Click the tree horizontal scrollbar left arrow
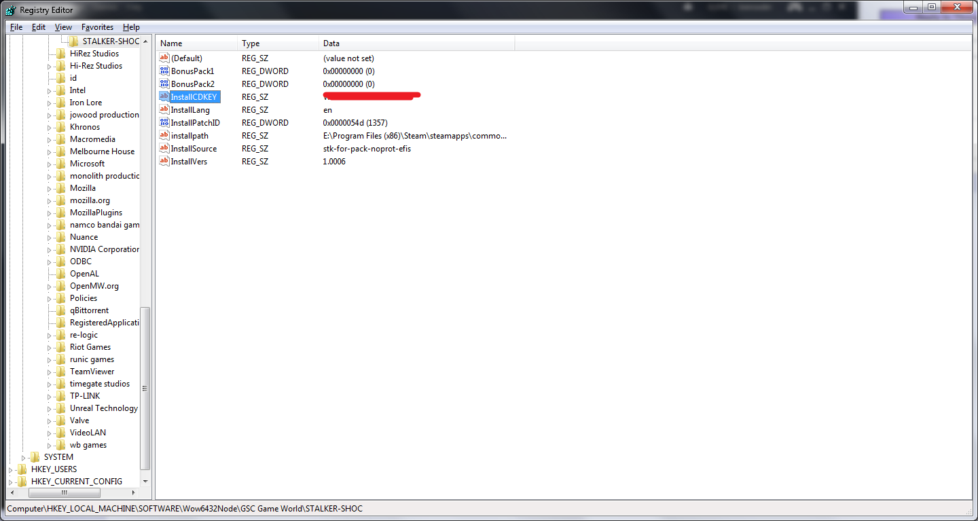This screenshot has height=521, width=978. tap(11, 492)
